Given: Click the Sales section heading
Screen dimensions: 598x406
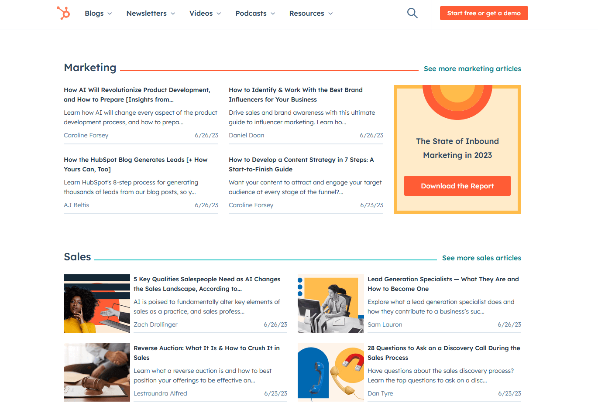Looking at the screenshot, I should (x=77, y=257).
